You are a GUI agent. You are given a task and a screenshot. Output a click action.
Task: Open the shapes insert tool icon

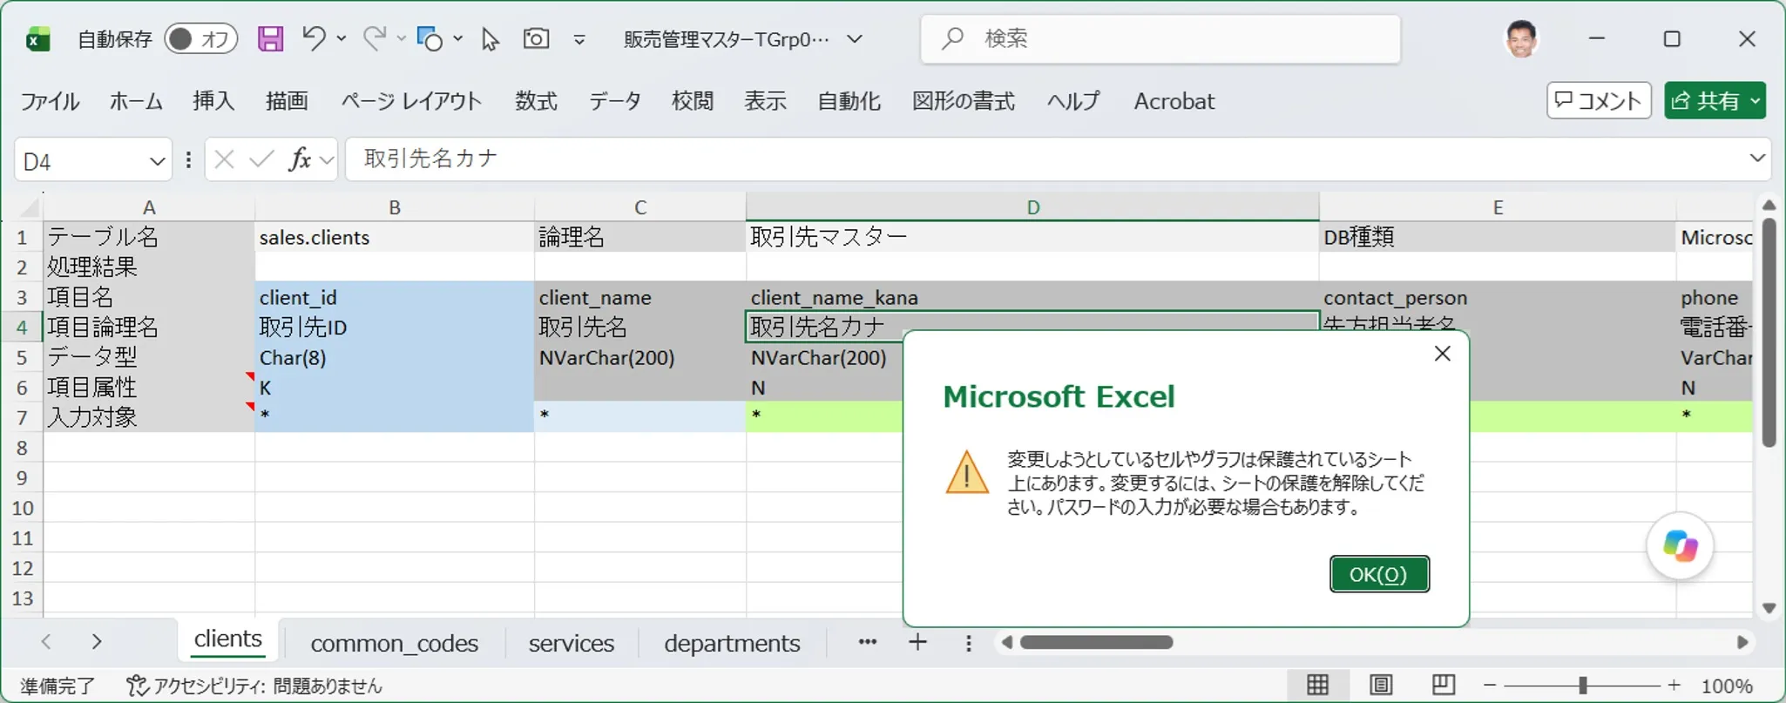430,39
